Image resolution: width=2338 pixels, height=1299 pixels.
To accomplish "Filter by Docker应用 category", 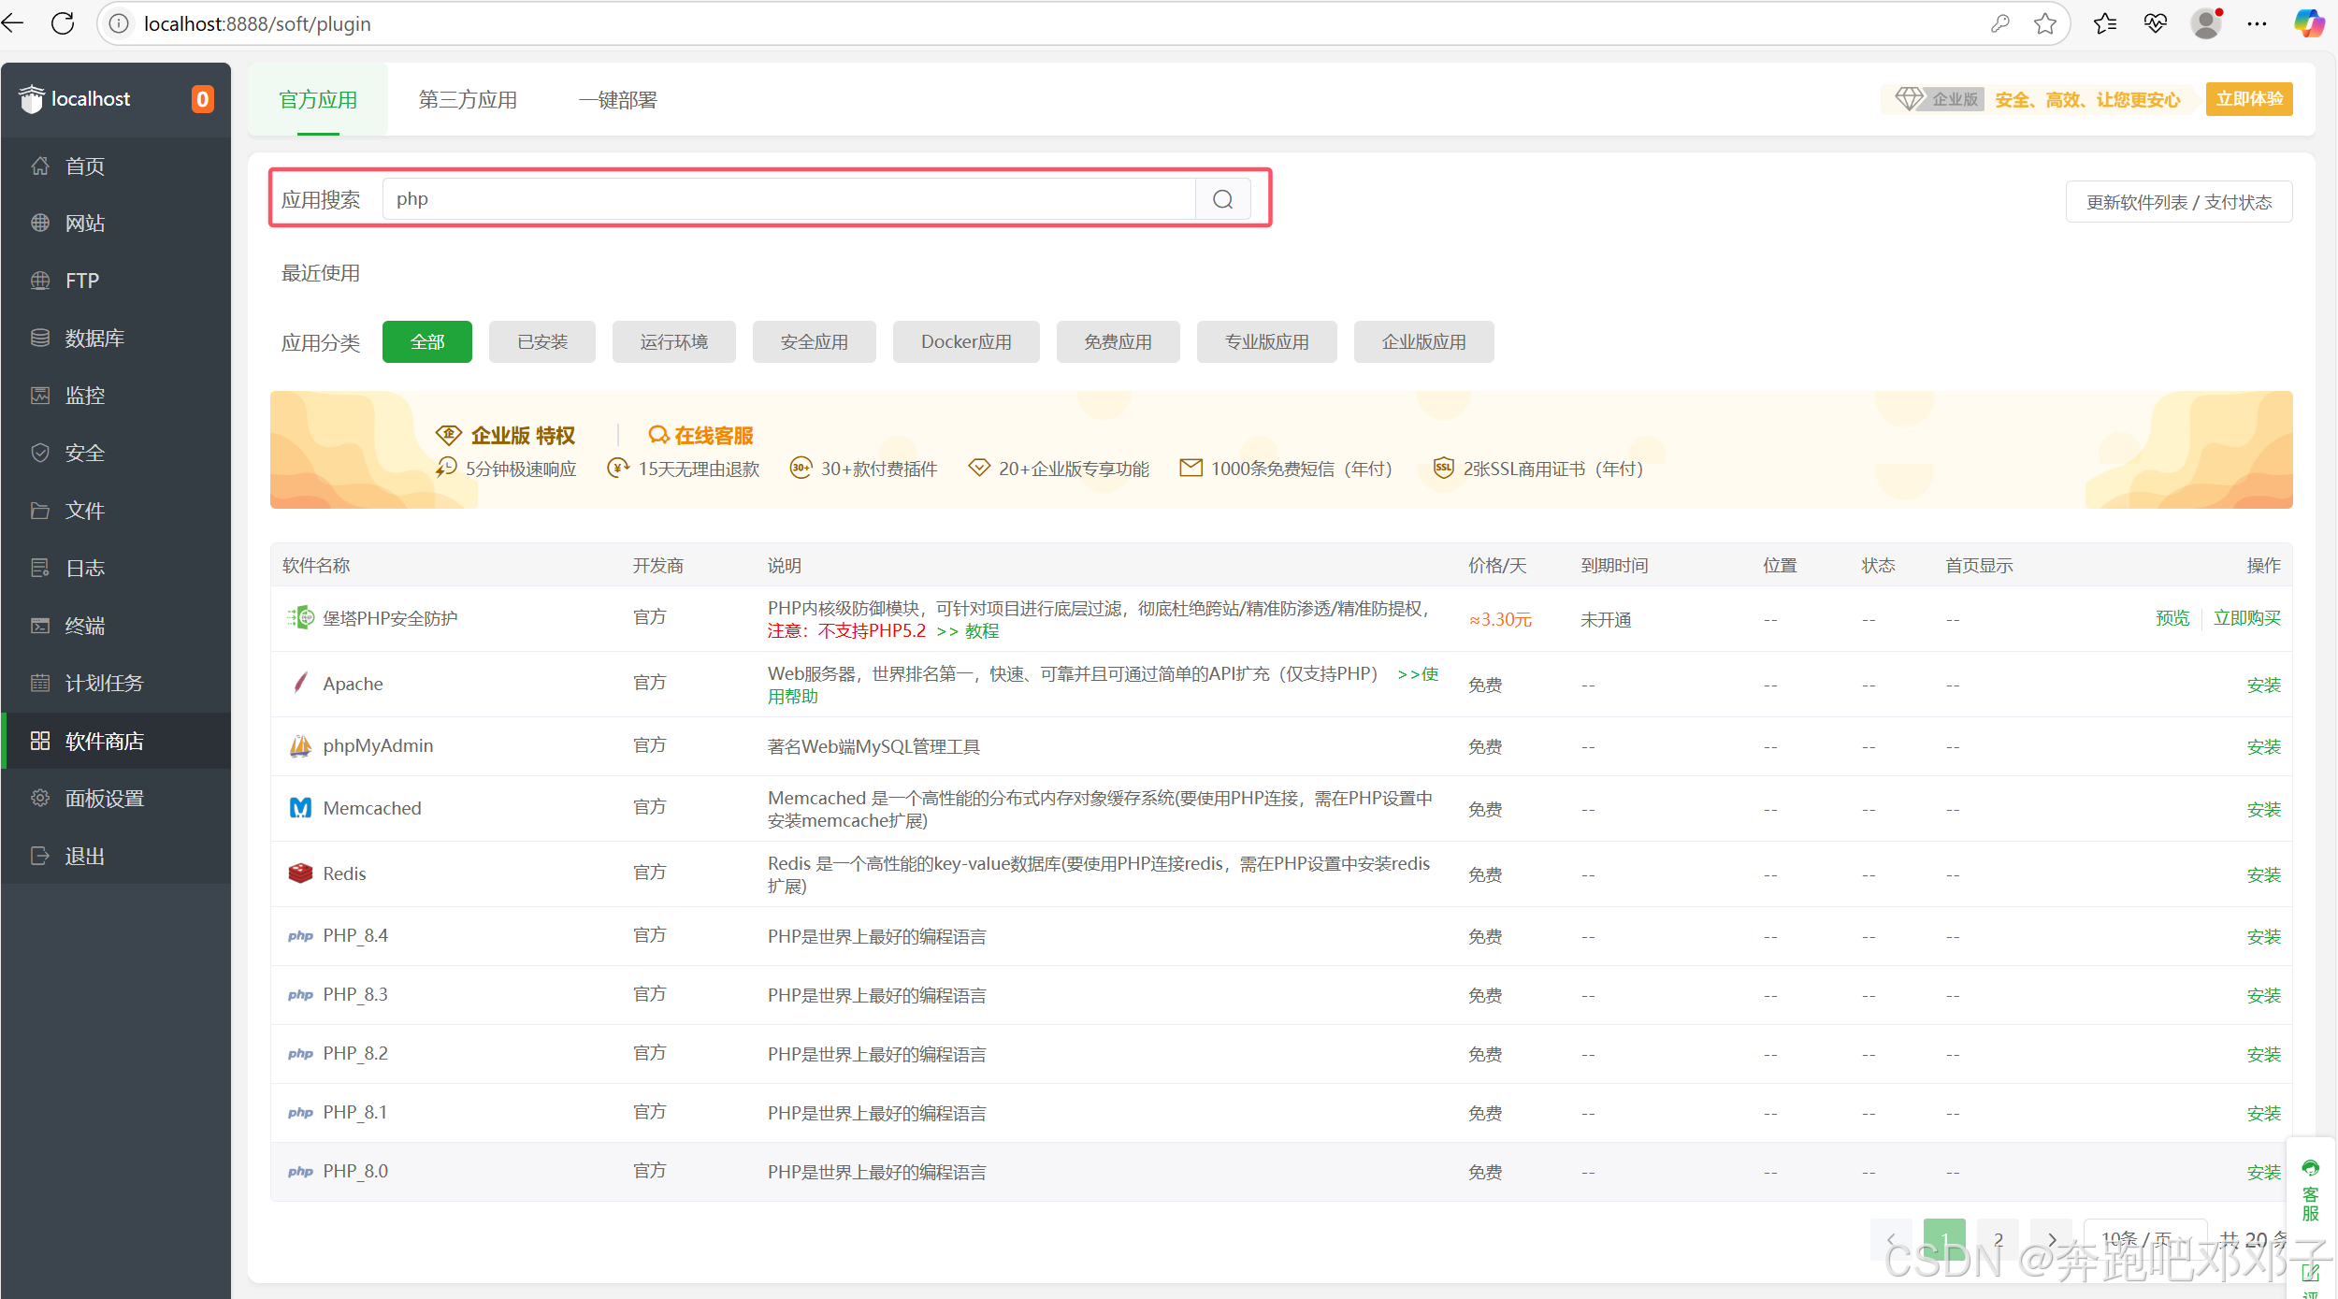I will [x=966, y=342].
